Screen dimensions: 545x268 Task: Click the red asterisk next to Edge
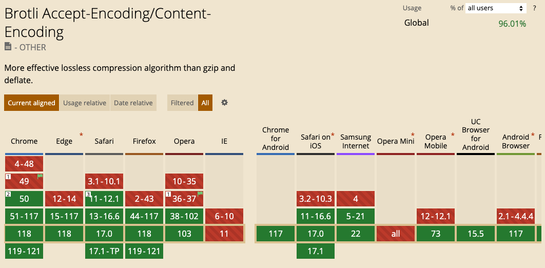click(x=81, y=135)
